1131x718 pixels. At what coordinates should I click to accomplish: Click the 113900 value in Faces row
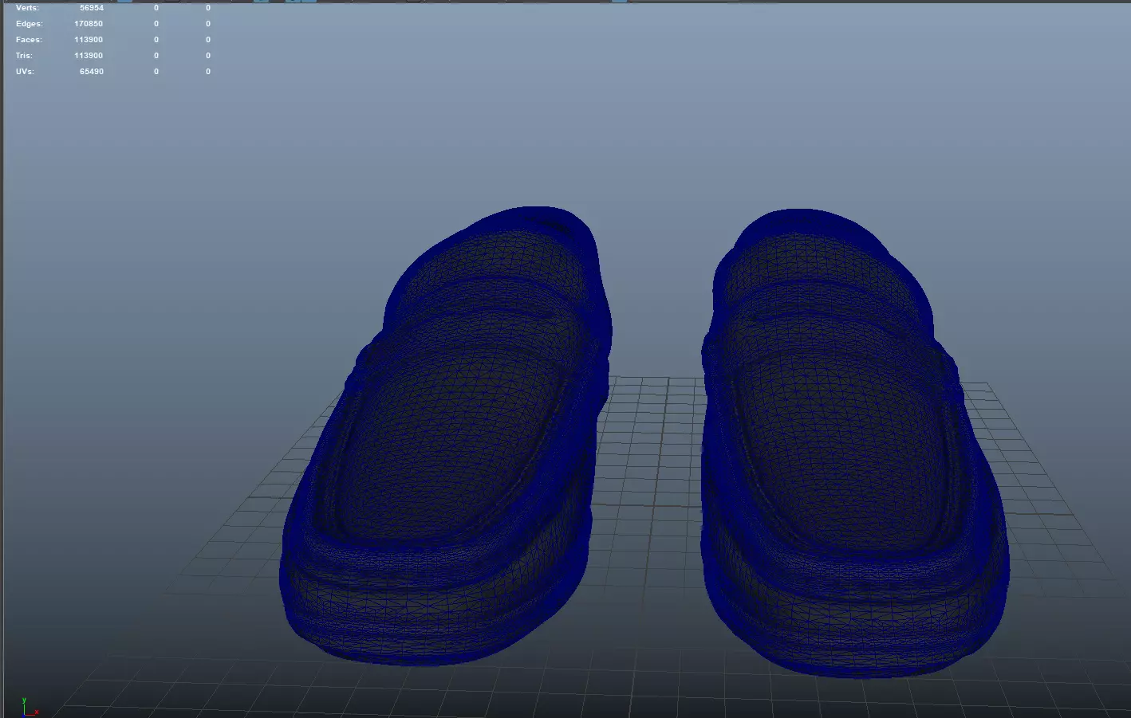(89, 40)
